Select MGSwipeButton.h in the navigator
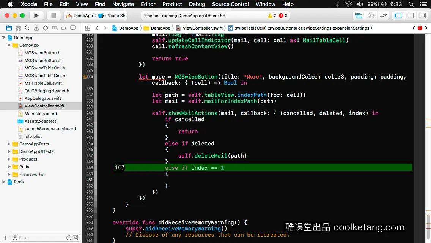Screen dimensions: 431x243 [x=42, y=53]
